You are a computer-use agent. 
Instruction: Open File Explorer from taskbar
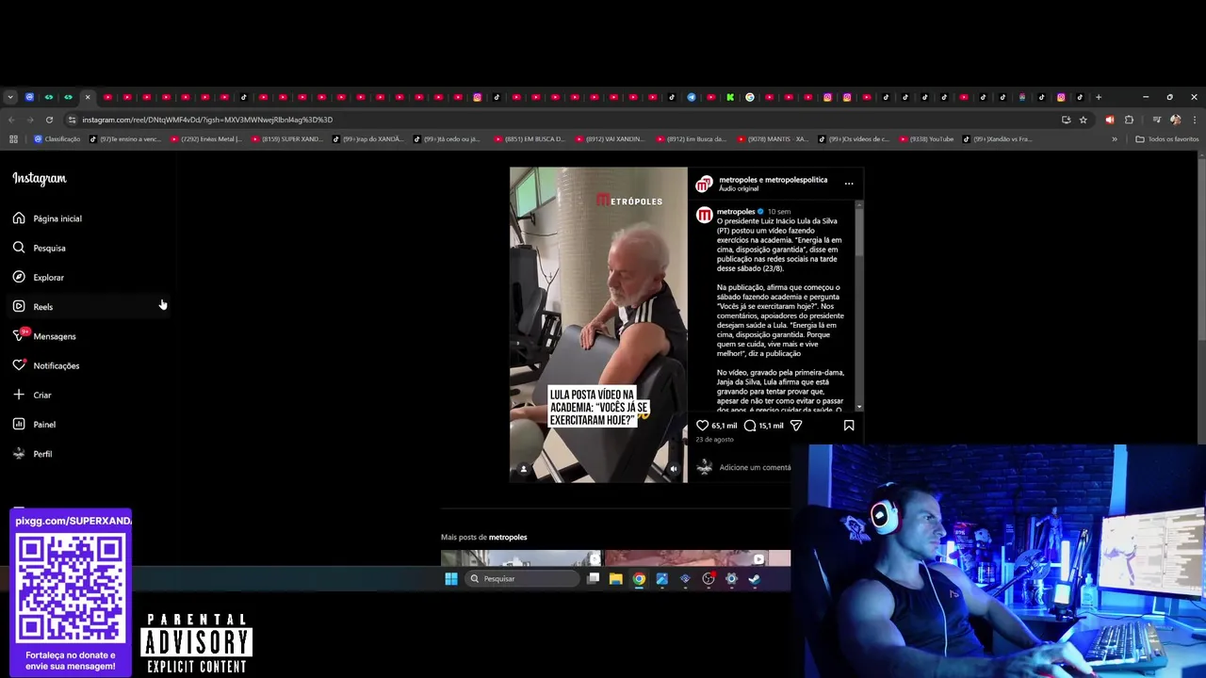[615, 578]
